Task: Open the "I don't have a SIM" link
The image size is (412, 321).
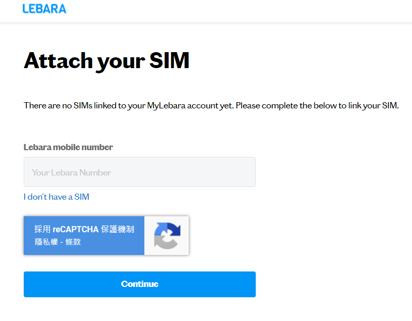Action: [57, 197]
